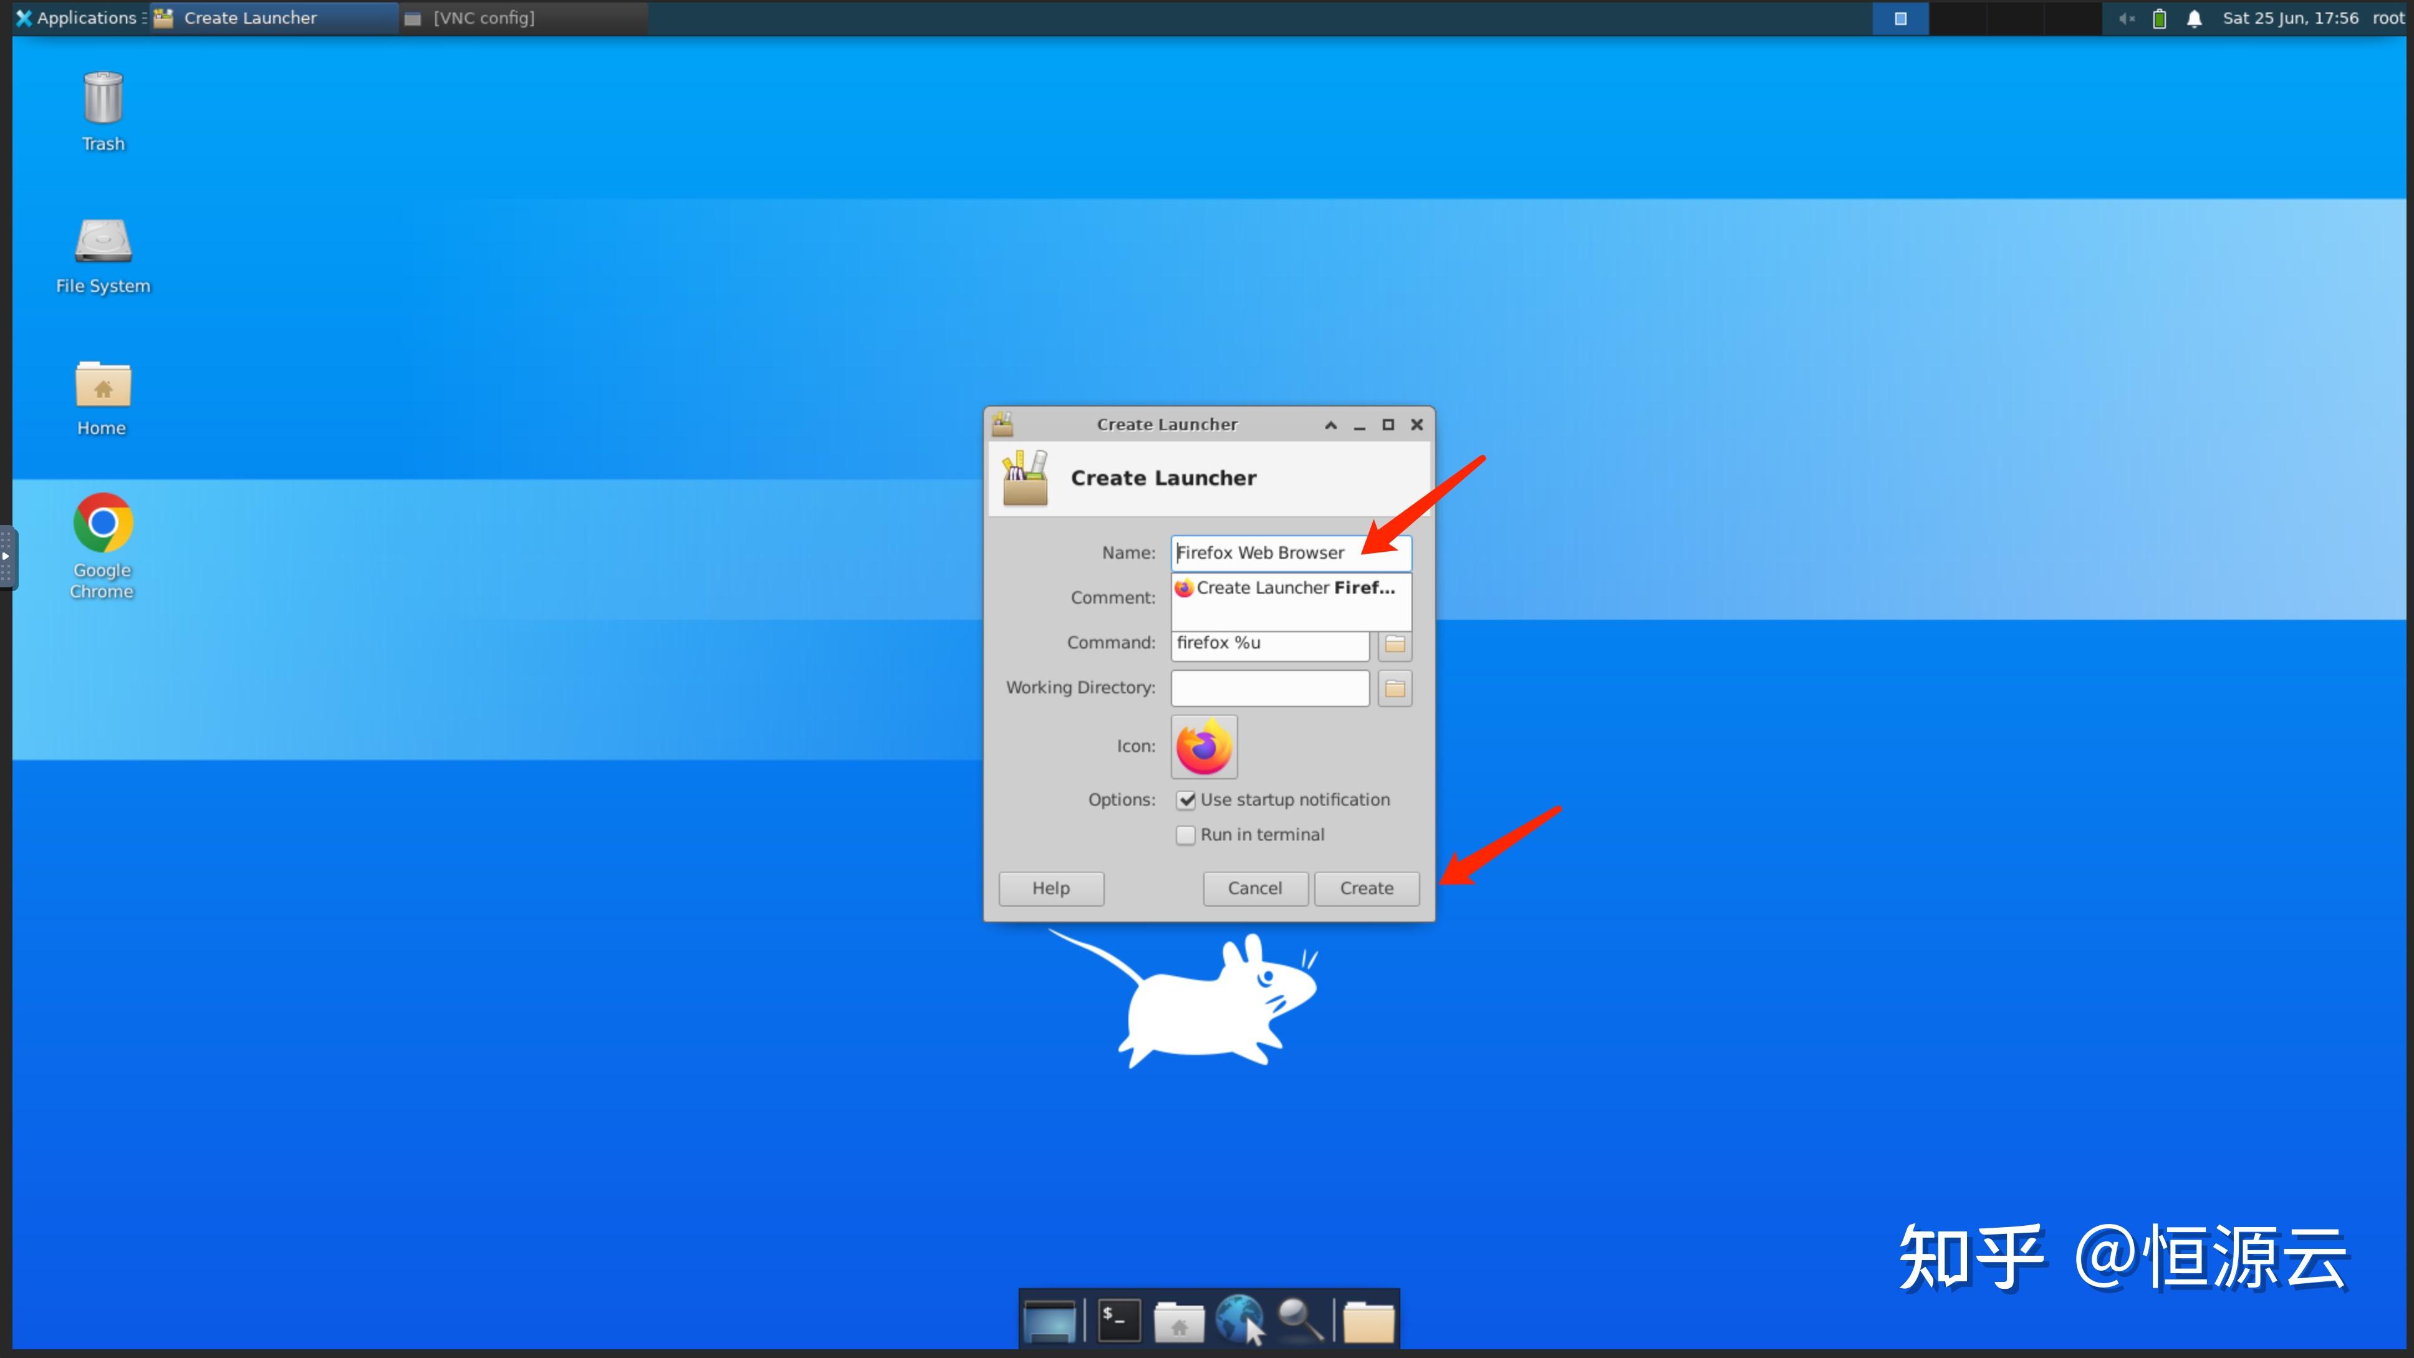Expand the hidden panel arrow on left edge
The image size is (2414, 1358).
point(7,557)
